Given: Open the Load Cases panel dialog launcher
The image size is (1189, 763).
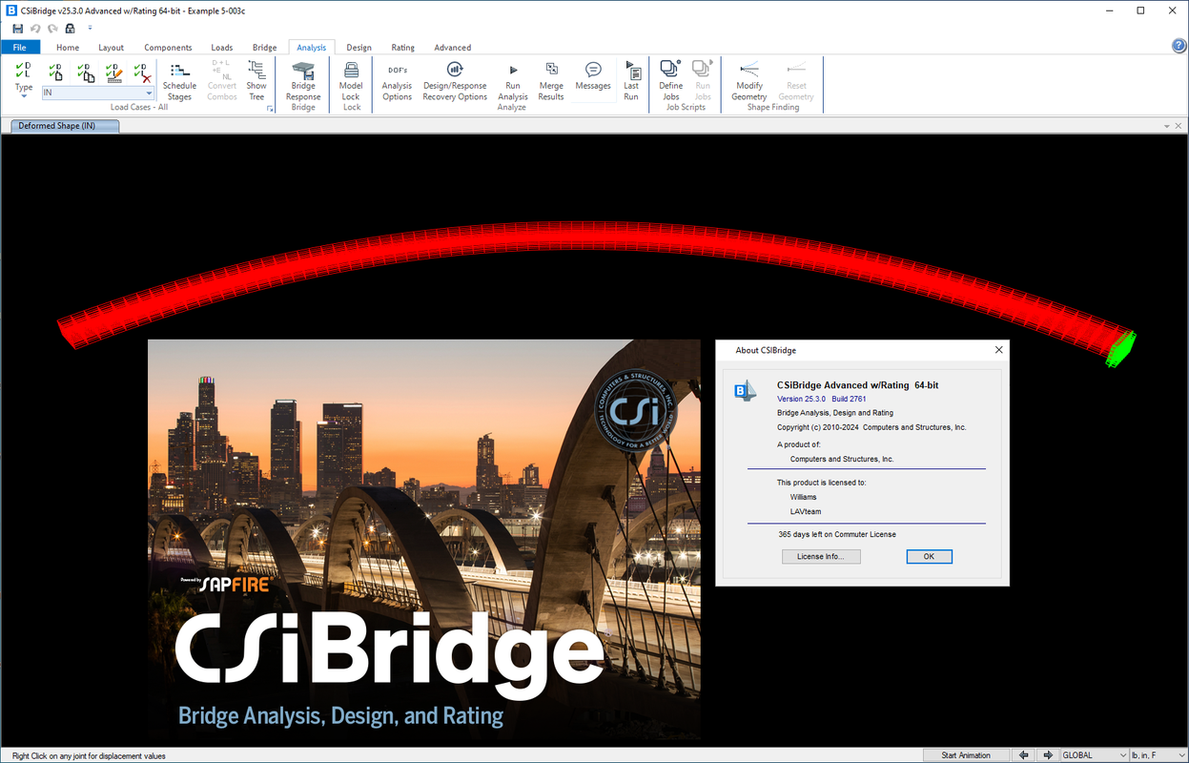Looking at the screenshot, I should pyautogui.click(x=270, y=109).
